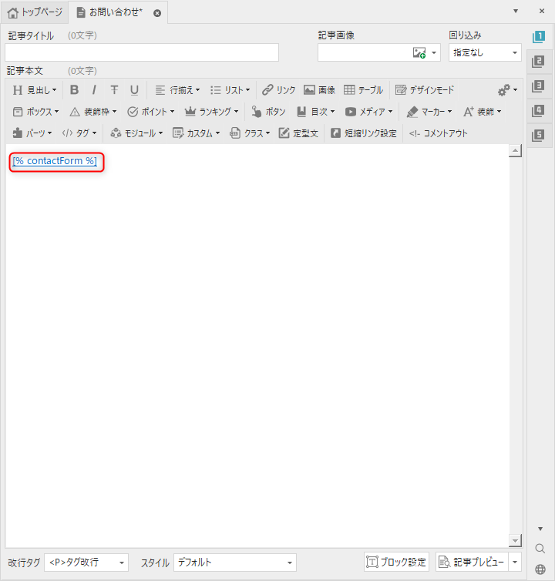Click the ブロック設定 button
Screen dimensions: 555x581
396,562
